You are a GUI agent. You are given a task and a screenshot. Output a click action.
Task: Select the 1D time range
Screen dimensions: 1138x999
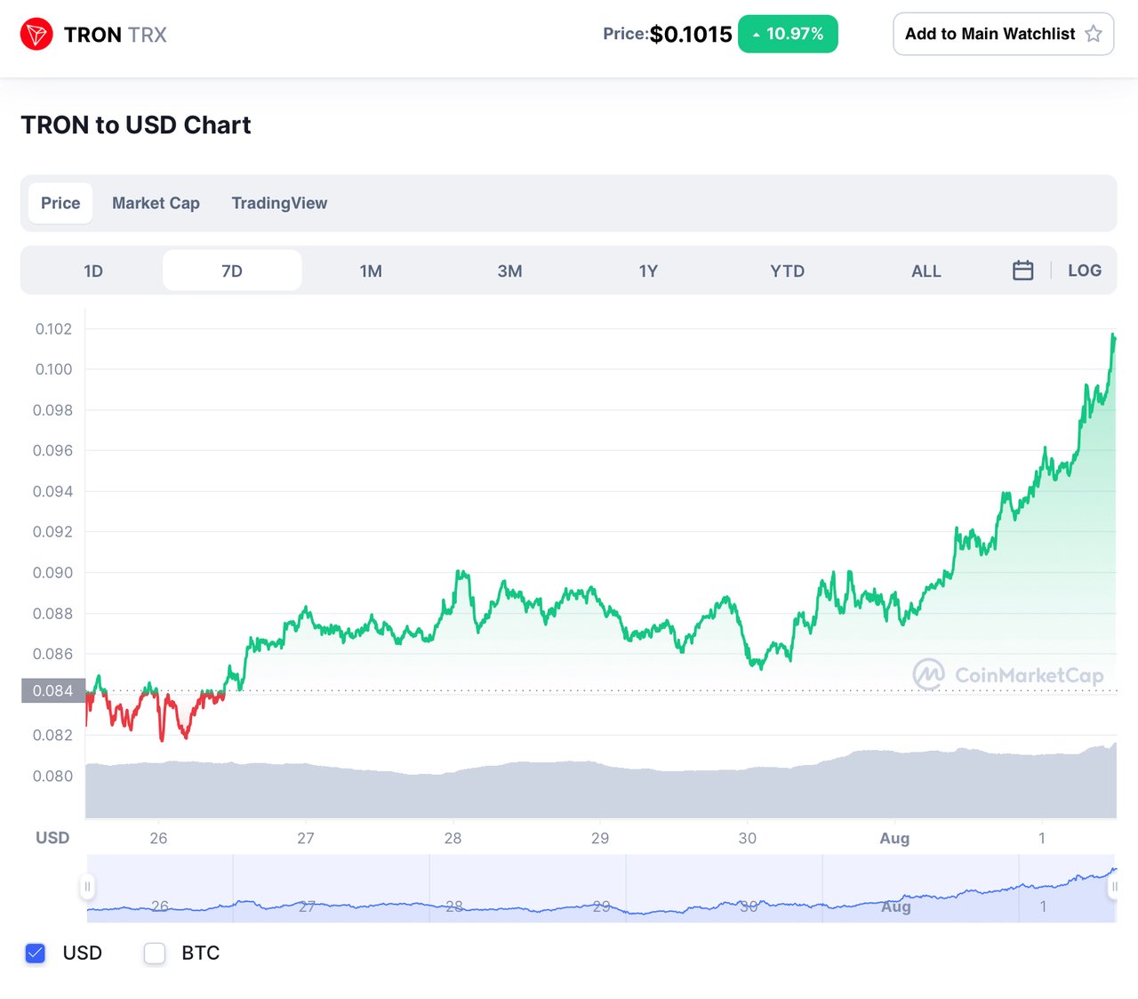pos(93,270)
